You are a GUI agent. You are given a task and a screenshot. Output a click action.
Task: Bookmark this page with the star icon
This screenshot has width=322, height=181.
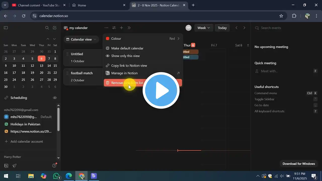(281, 16)
